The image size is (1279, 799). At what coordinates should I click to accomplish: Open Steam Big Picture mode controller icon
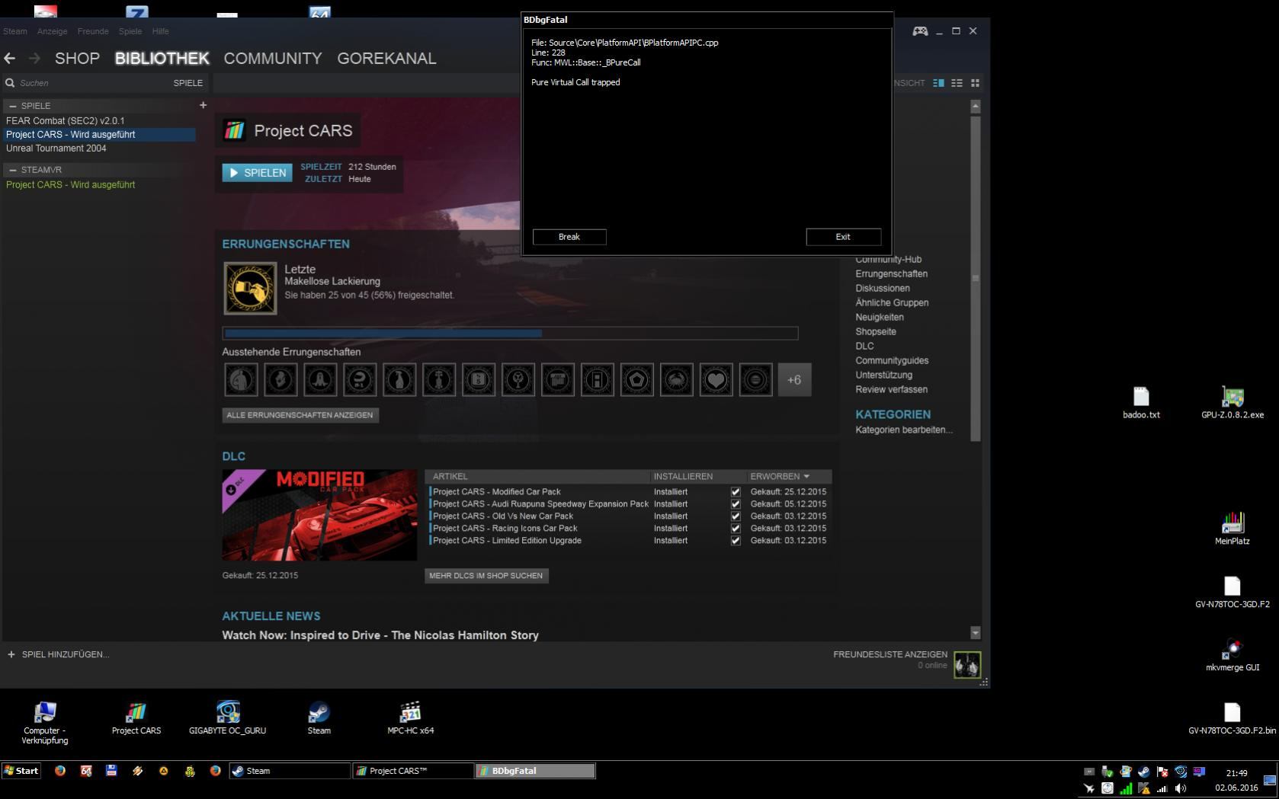(x=920, y=31)
